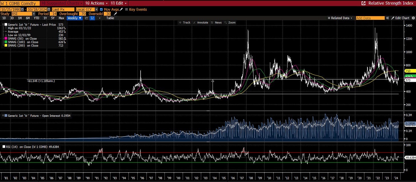Click the start date field 10/25/1980
416x182 pixels.
pos(11,9)
